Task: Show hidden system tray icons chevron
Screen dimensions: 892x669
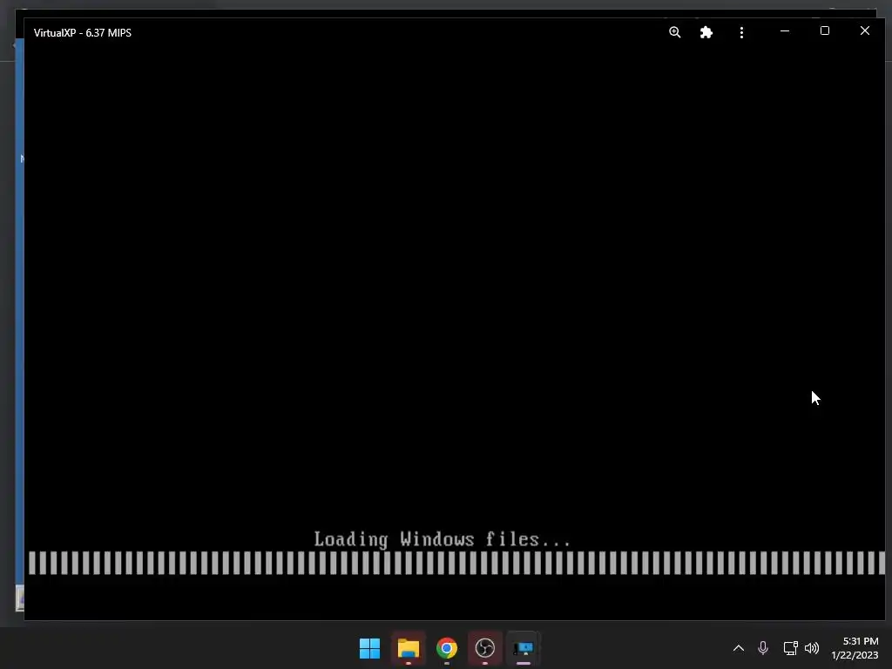Action: click(x=739, y=648)
